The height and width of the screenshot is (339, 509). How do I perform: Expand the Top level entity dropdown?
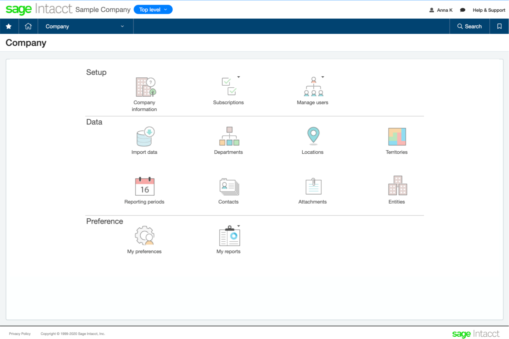tap(153, 10)
